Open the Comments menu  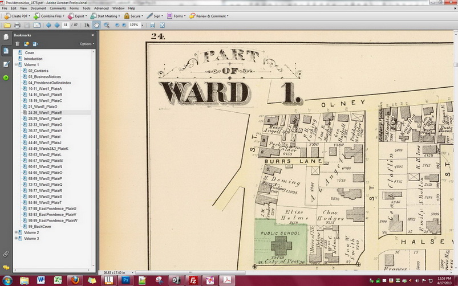pos(58,8)
